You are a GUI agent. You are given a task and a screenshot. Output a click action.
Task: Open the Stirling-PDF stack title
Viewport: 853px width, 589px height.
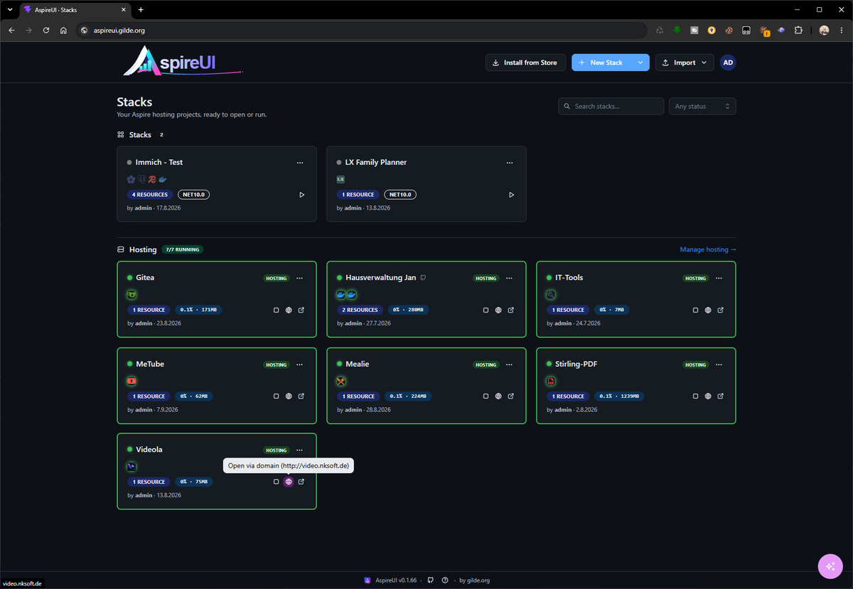[576, 364]
